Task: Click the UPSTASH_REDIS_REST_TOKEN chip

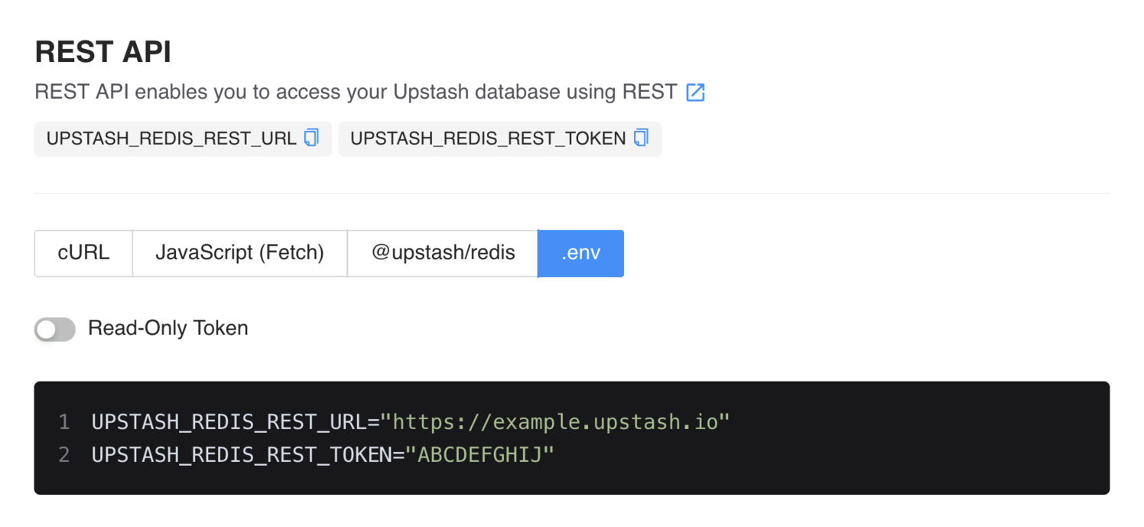Action: 494,138
